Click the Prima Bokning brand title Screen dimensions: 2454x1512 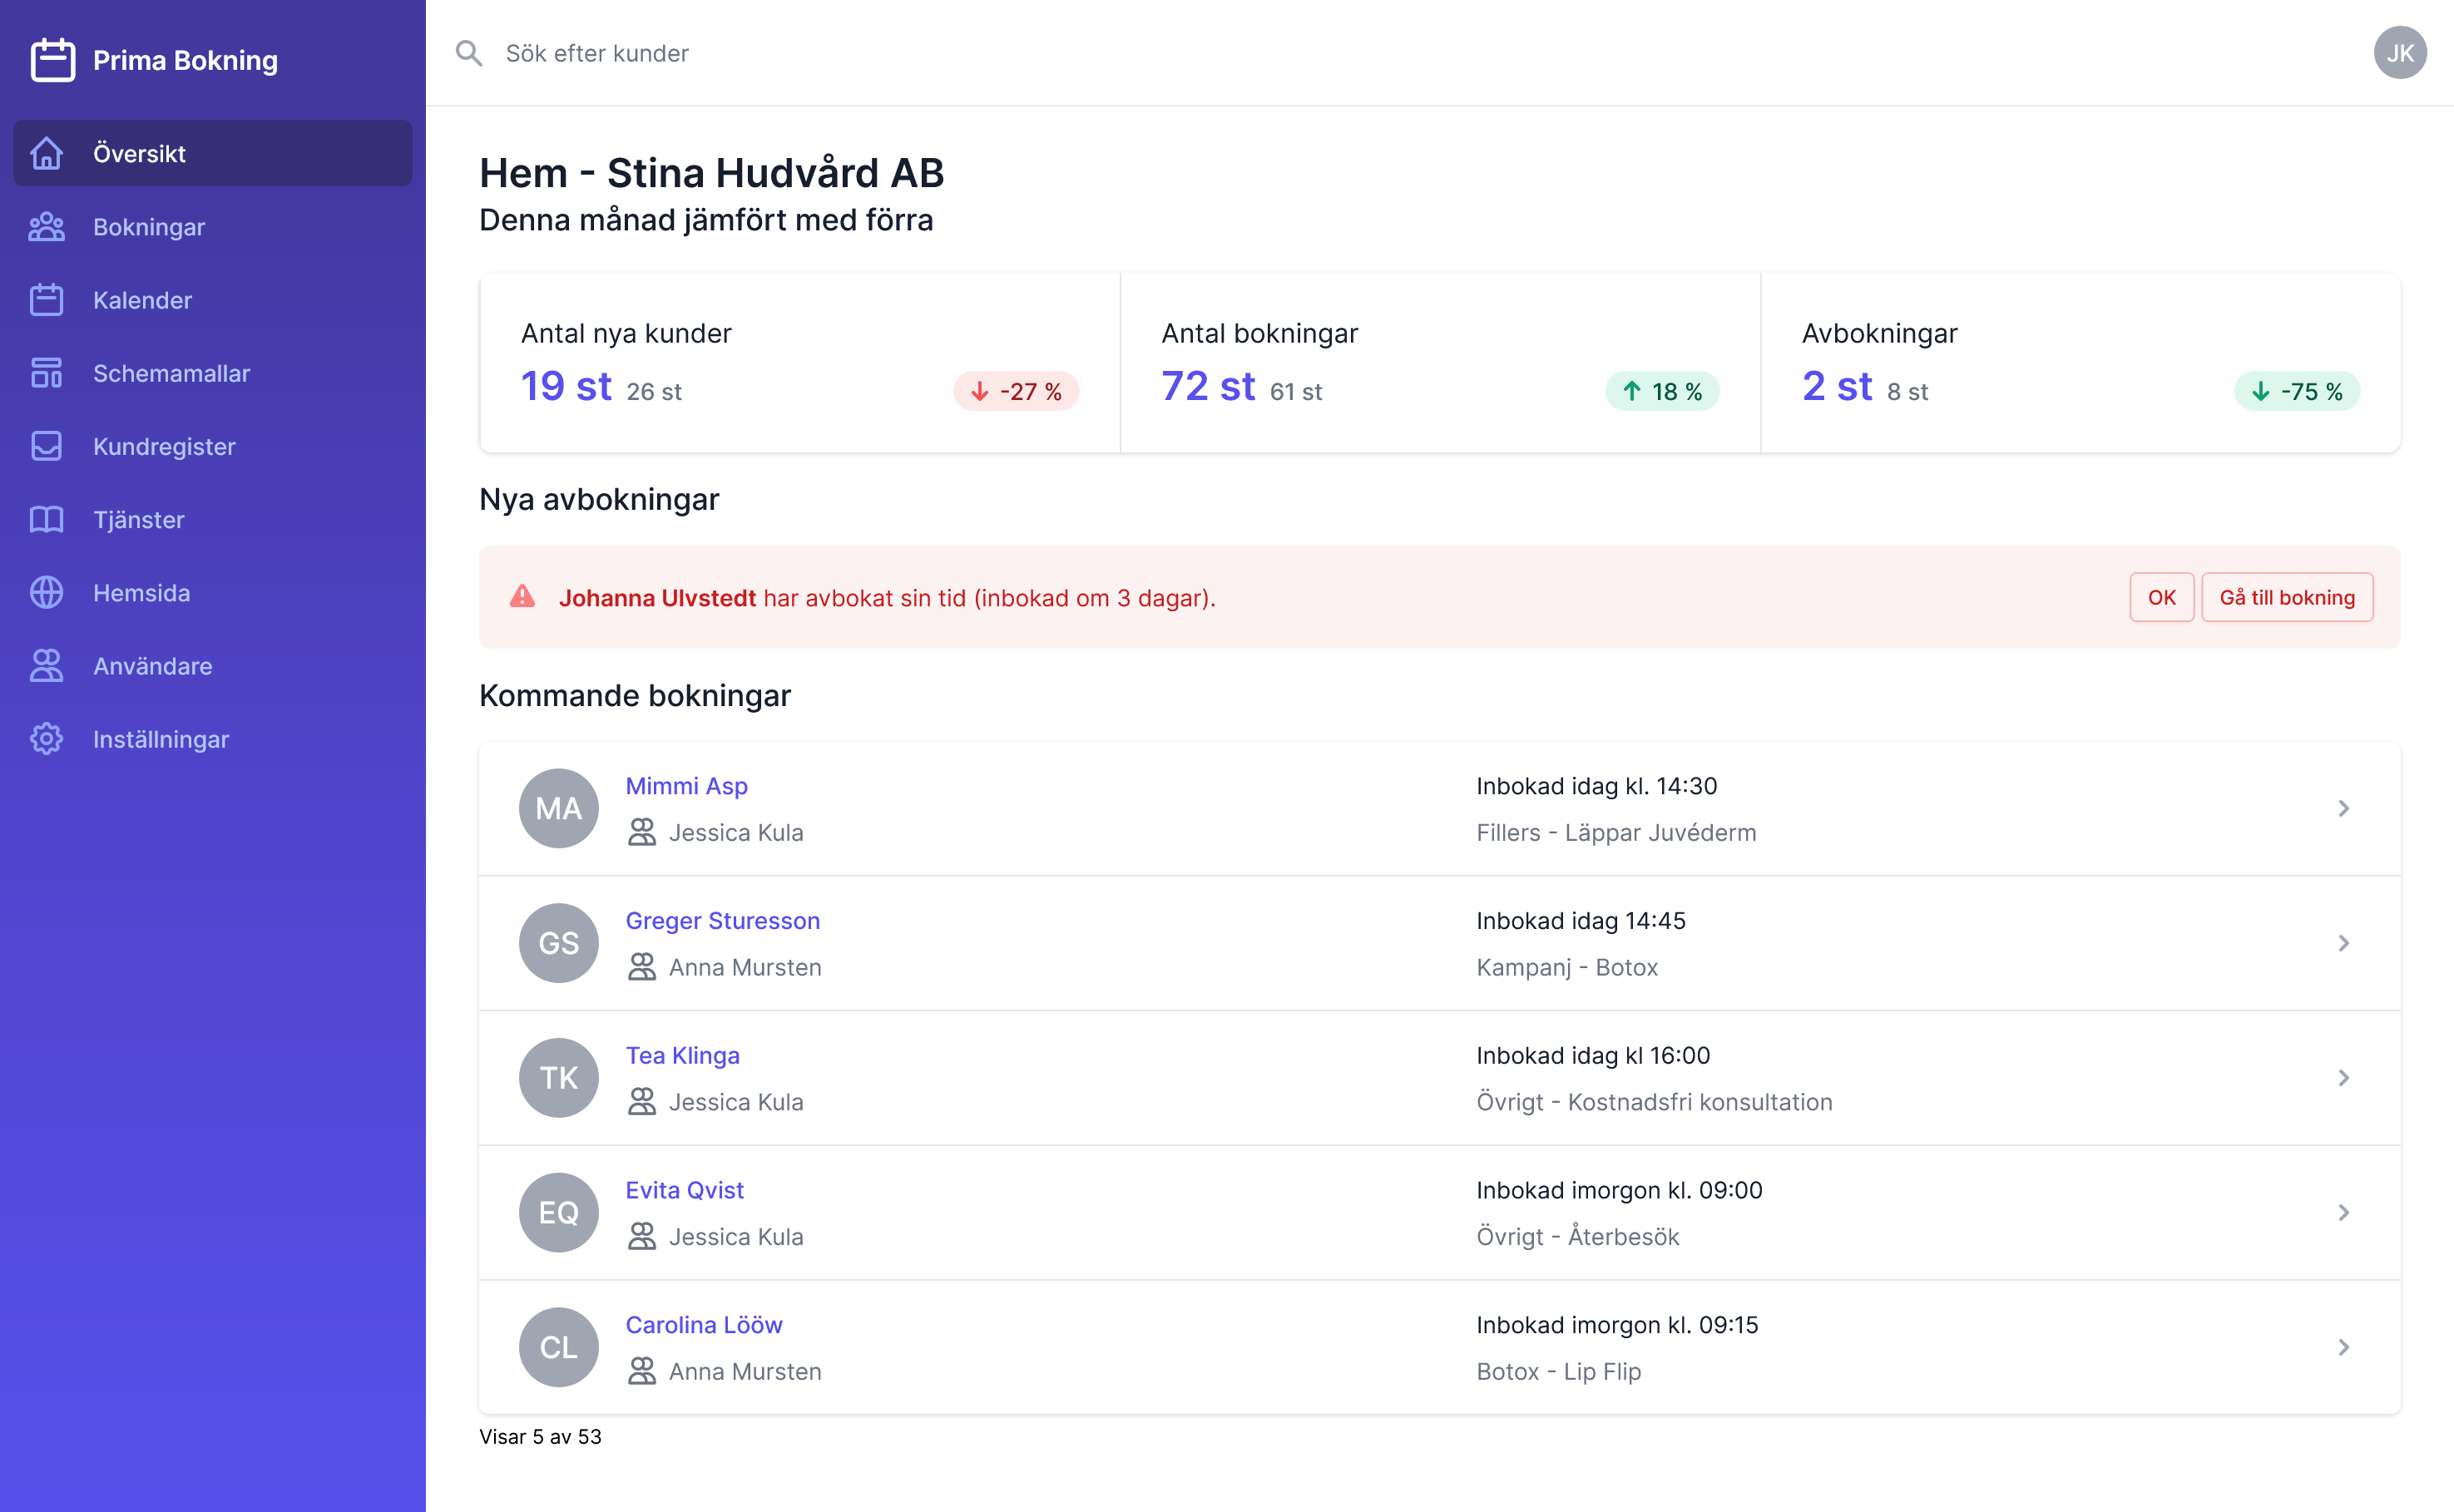click(185, 60)
